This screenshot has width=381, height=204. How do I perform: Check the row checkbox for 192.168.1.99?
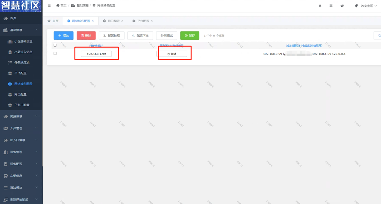click(55, 54)
